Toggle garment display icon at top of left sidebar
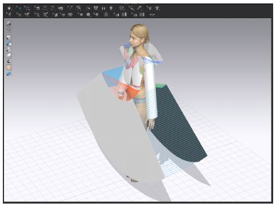Screen dimensions: 276x207 click(x=9, y=23)
